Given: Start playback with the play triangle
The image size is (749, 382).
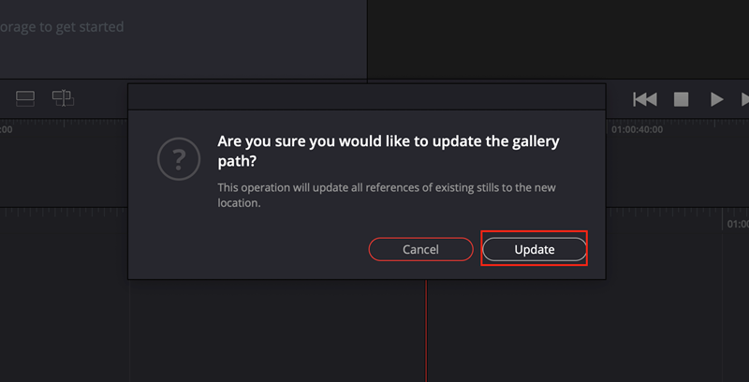Looking at the screenshot, I should pos(716,99).
